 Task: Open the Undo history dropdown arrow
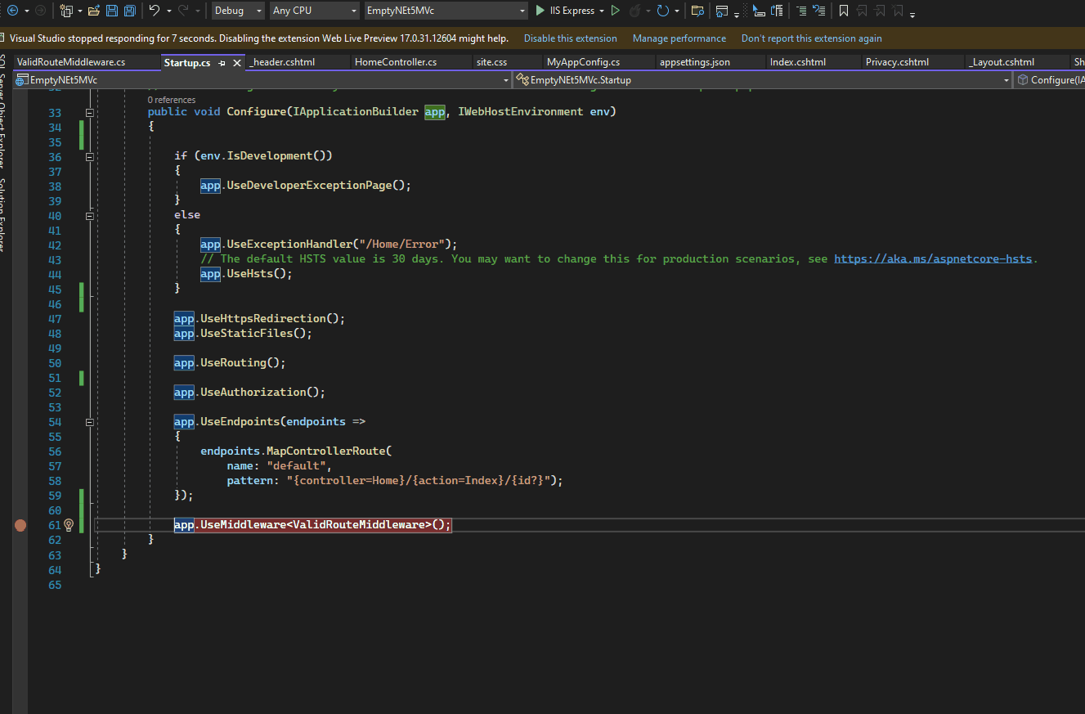point(168,11)
